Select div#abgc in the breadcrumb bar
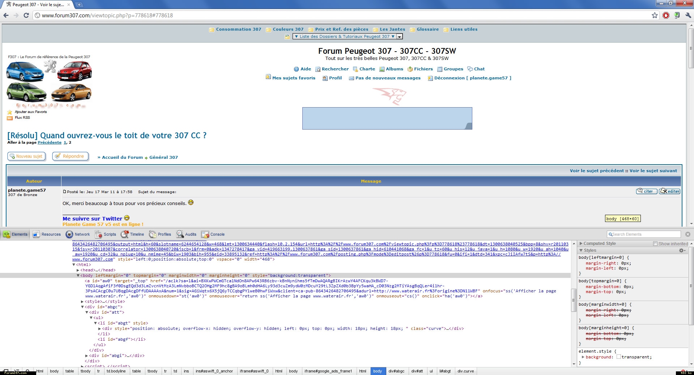The width and height of the screenshot is (694, 375). [x=396, y=371]
